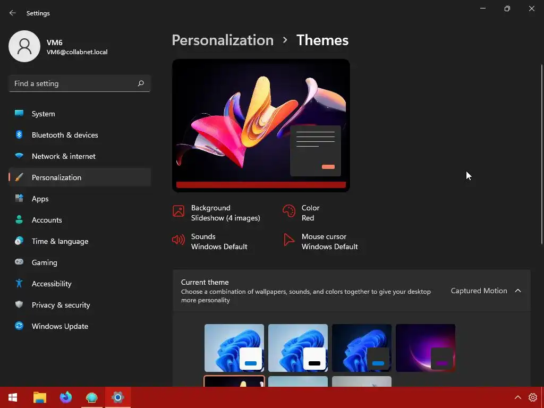This screenshot has width=544, height=408.
Task: Click the System monitor icon
Action: (19, 114)
